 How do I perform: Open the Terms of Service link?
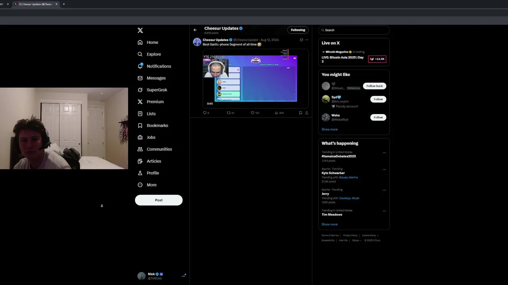[x=330, y=236]
